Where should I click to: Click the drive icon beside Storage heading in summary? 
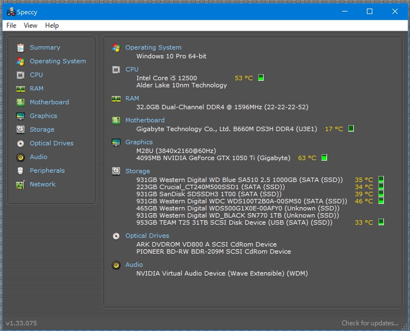tap(116, 171)
